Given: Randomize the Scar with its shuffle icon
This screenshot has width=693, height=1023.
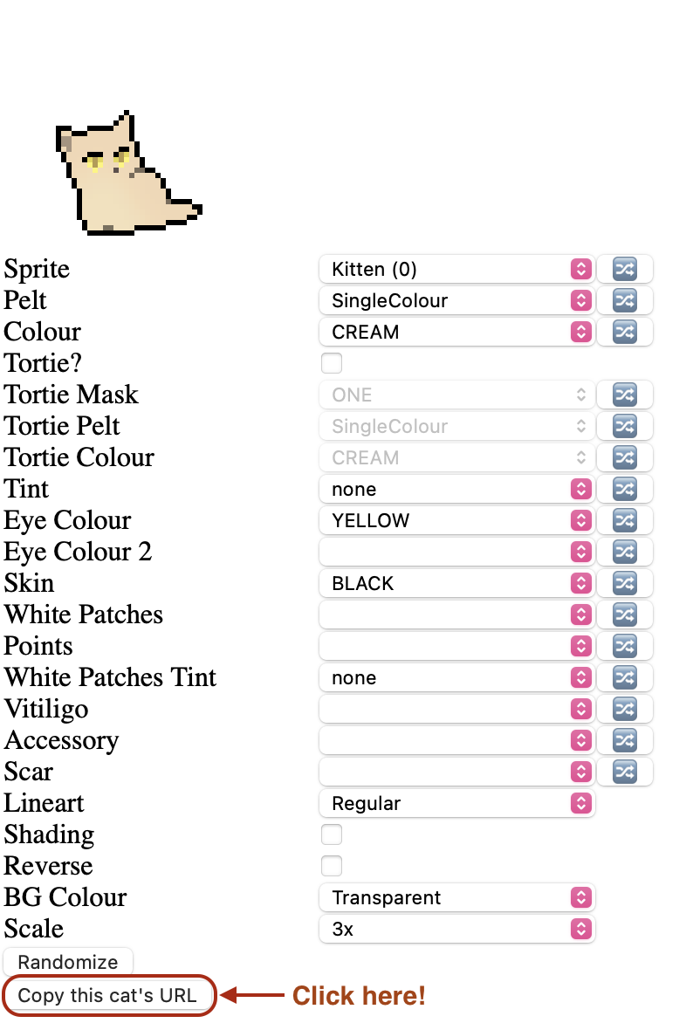Looking at the screenshot, I should click(625, 772).
